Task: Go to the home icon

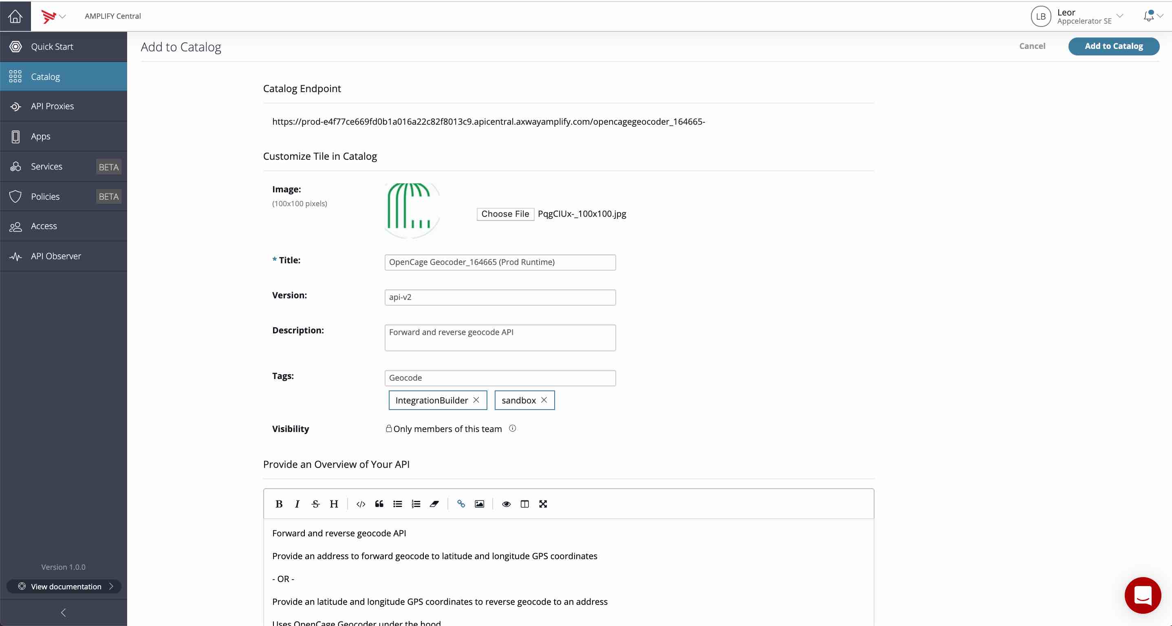Action: click(15, 16)
